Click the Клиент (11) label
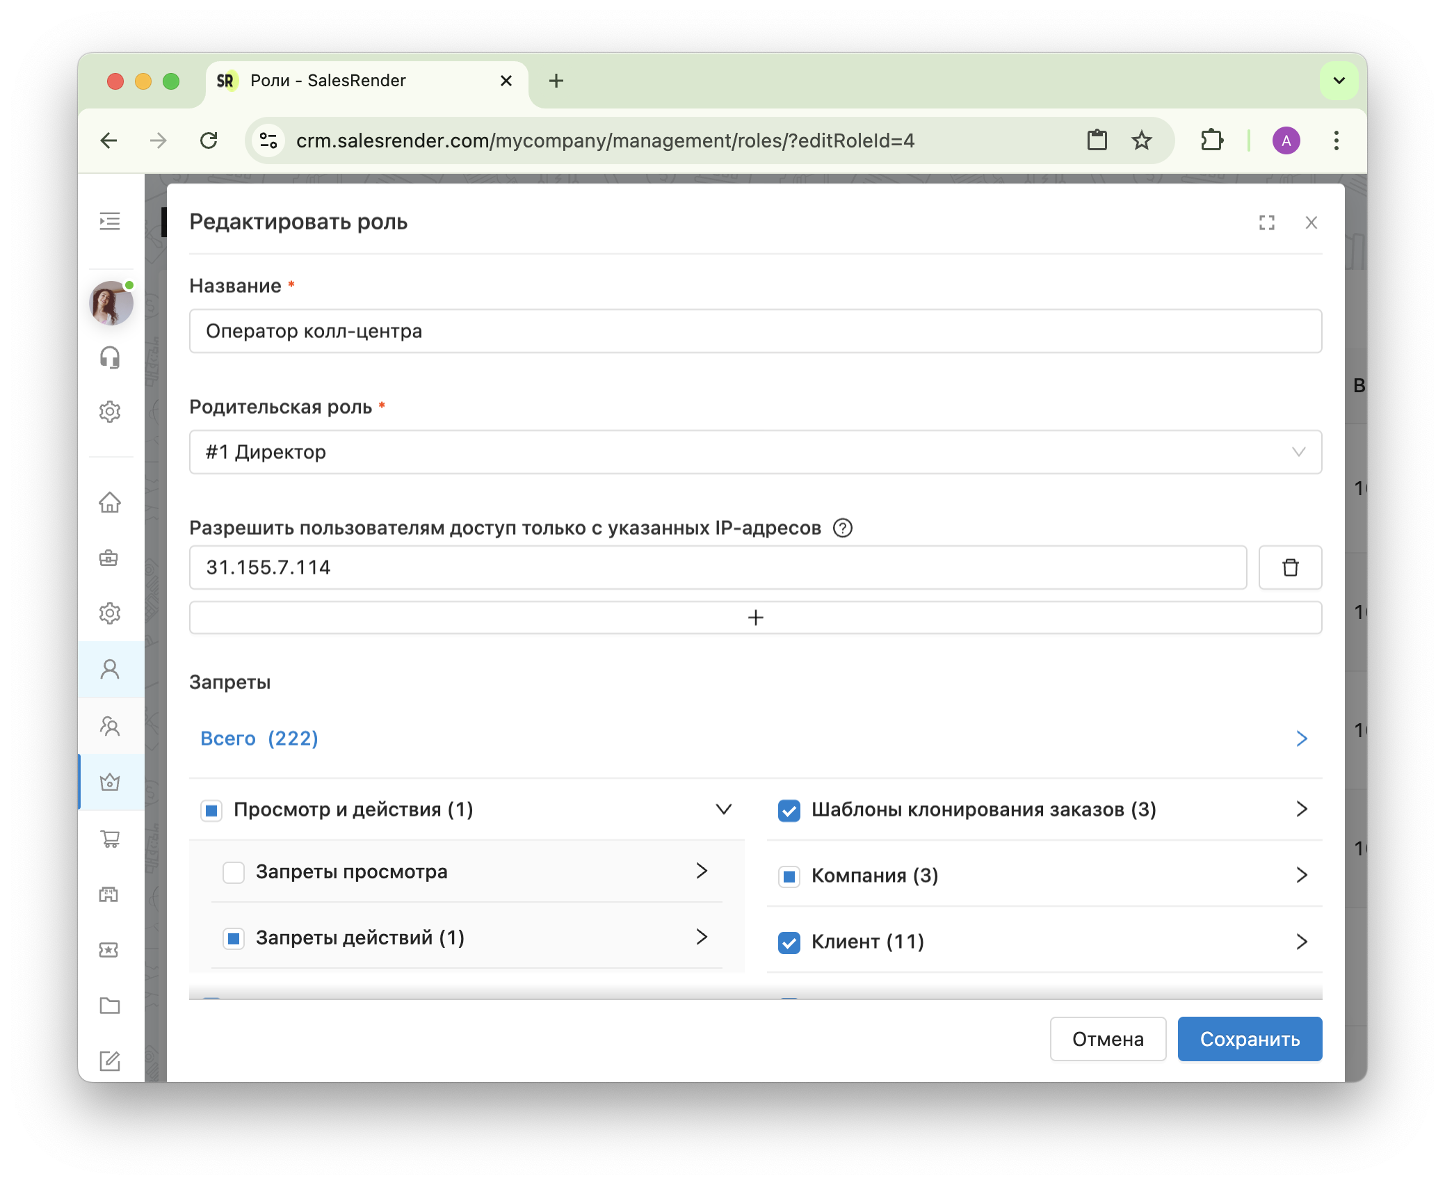The width and height of the screenshot is (1445, 1185). pos(868,942)
